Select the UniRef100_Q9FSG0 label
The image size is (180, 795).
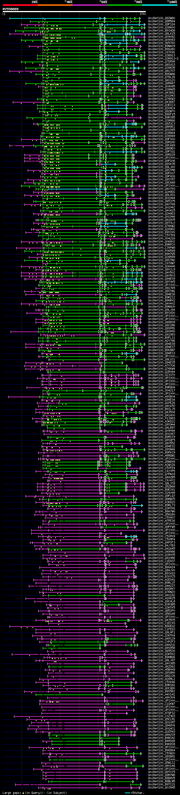tap(161, 139)
